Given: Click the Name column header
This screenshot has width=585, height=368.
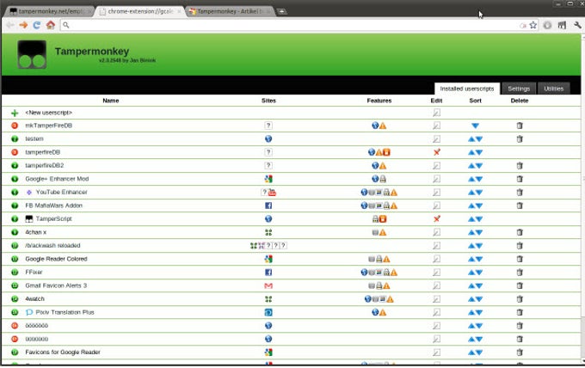Looking at the screenshot, I should click(x=111, y=101).
